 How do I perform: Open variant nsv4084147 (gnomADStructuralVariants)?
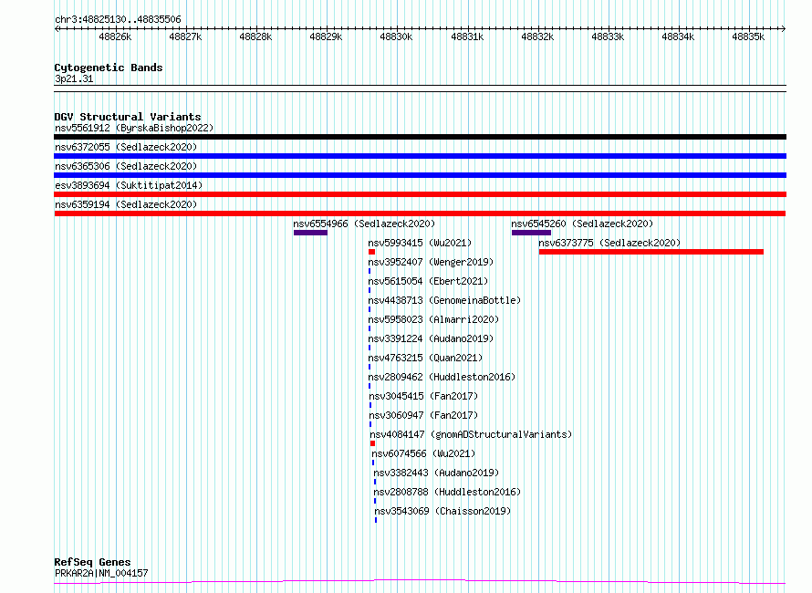coord(471,434)
